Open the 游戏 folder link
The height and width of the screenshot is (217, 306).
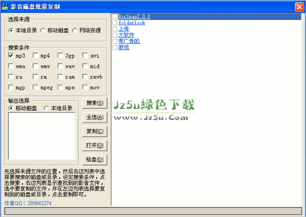[x=124, y=47]
